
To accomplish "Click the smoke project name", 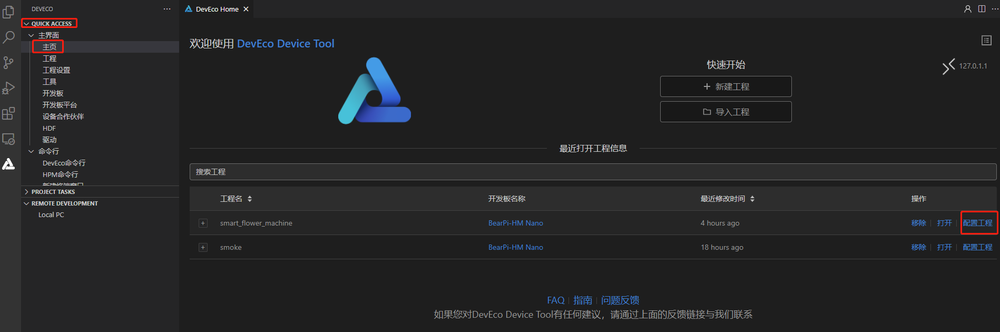I will 231,247.
